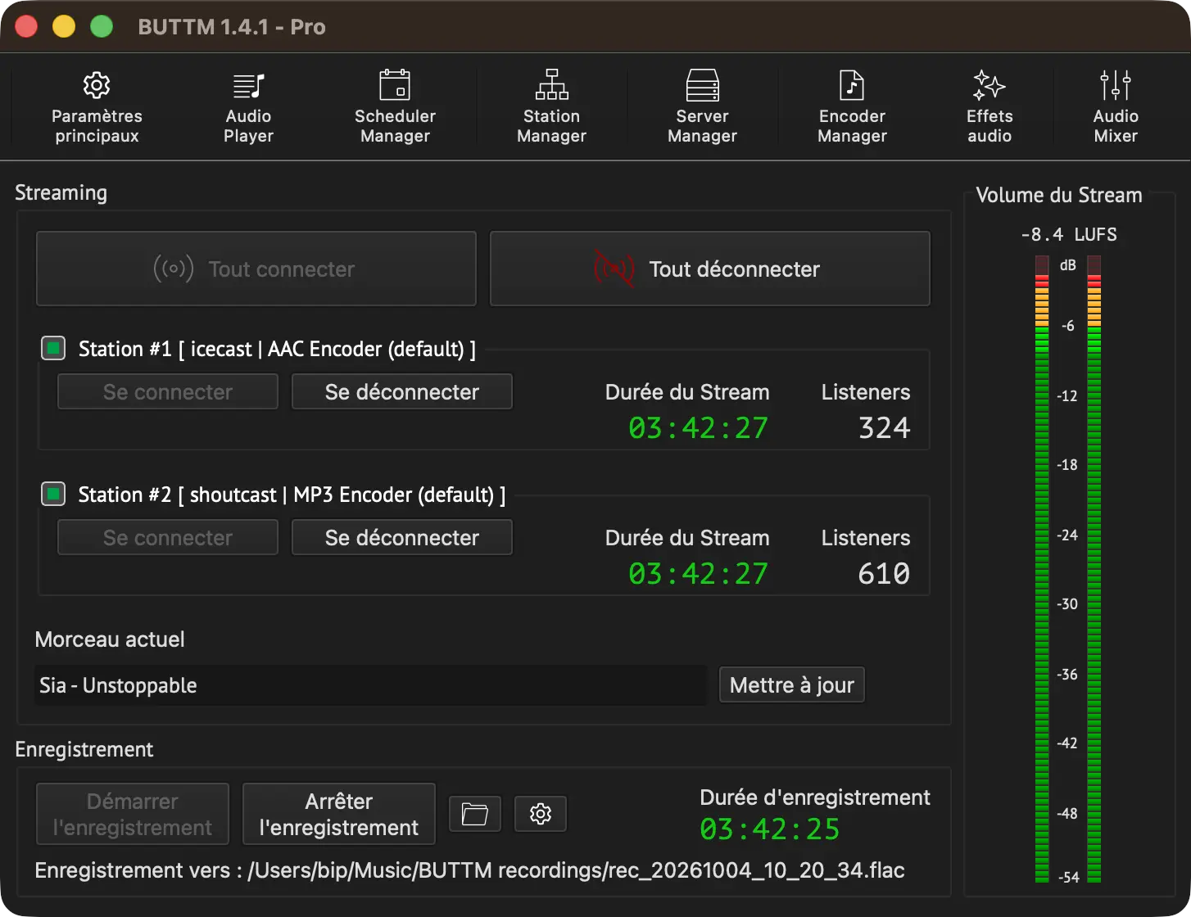Click Station #2 listeners count 610
Screen dimensions: 1191x917
point(885,574)
